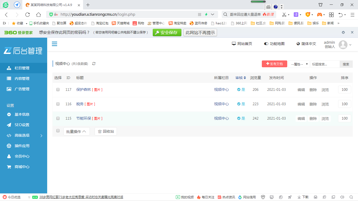Expand 高级选项 in the sidebar
This screenshot has height=201, width=358.
click(x=24, y=135)
